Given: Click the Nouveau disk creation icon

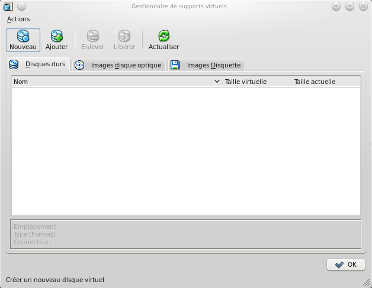Looking at the screenshot, I should 23,37.
